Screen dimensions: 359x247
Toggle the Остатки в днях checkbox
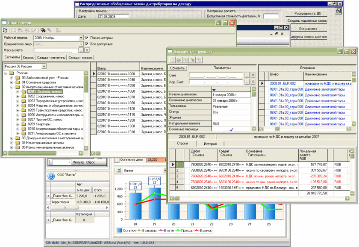[x=116, y=159]
